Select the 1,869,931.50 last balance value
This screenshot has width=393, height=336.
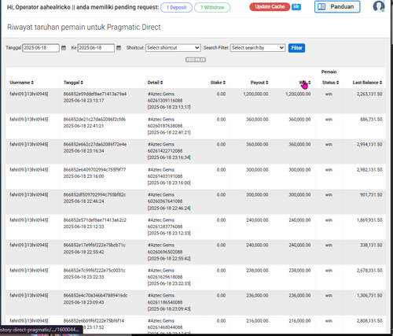tap(369, 220)
